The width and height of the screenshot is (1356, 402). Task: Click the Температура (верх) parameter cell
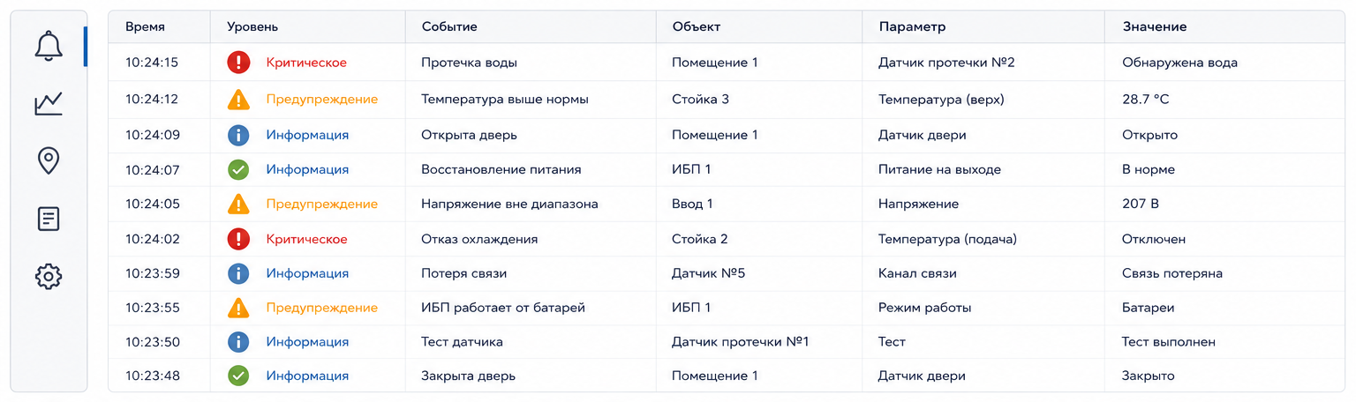(x=941, y=100)
